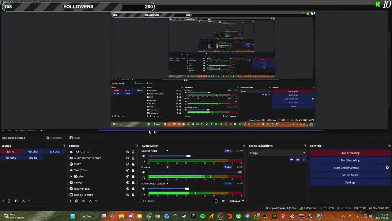The image size is (392, 221).
Task: Add a new scene with the plus icon
Action: [x=3, y=201]
